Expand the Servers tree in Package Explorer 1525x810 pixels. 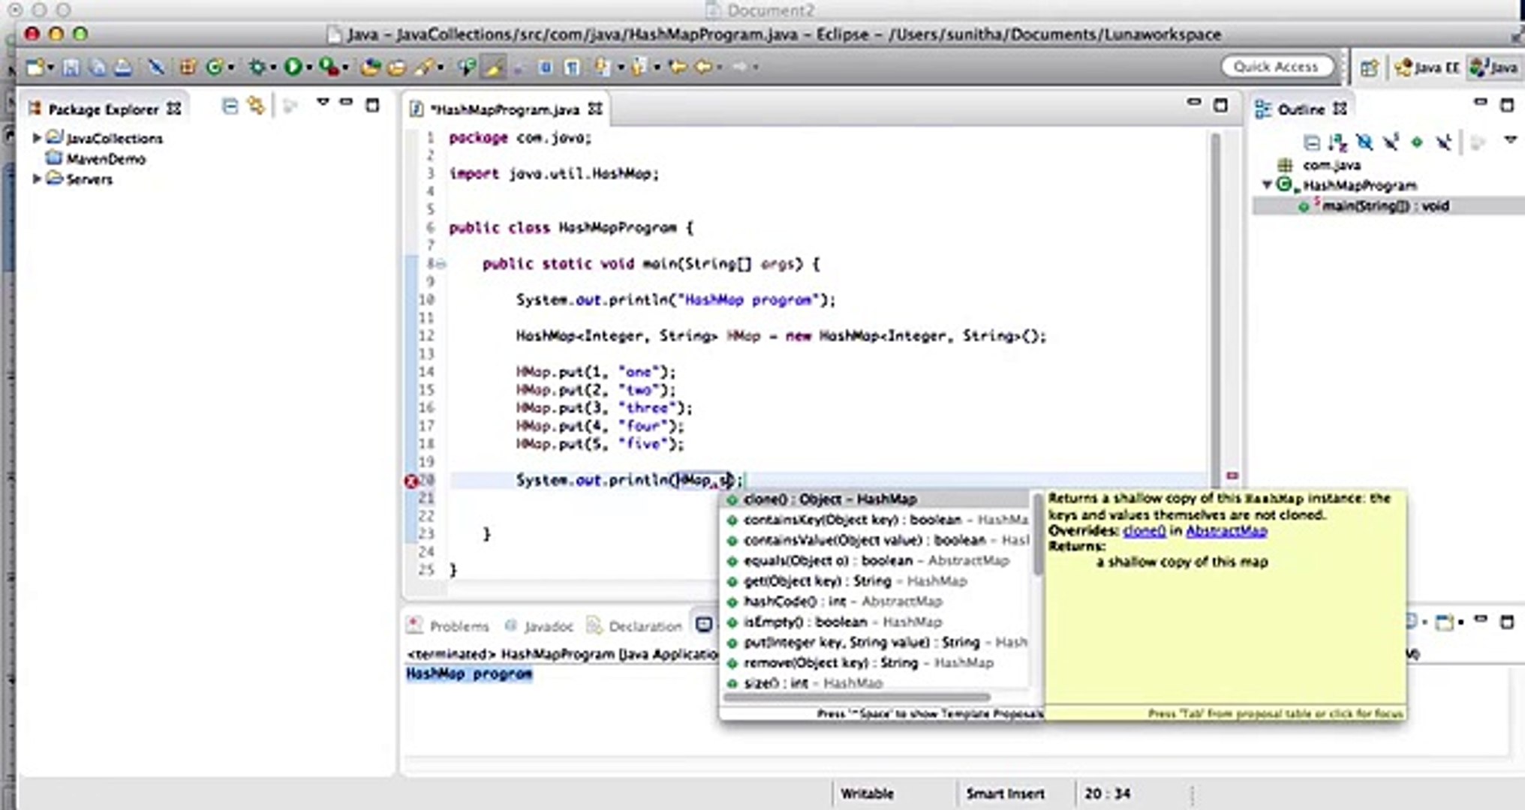(35, 180)
